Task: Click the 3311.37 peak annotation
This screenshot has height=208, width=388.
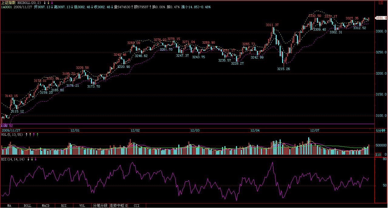Action: 272,25
